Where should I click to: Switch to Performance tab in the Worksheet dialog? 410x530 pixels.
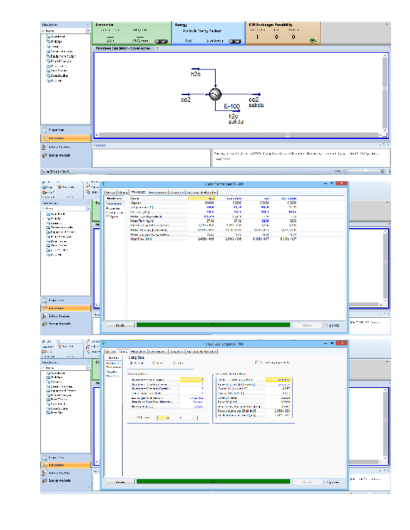coord(158,192)
